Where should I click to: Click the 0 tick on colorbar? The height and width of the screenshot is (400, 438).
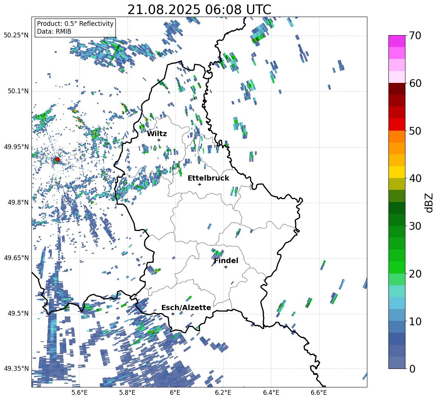[x=412, y=369]
